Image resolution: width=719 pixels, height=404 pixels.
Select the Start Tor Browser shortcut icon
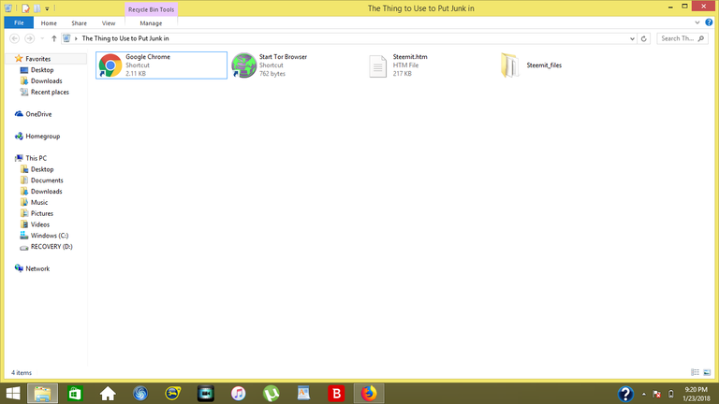[243, 65]
